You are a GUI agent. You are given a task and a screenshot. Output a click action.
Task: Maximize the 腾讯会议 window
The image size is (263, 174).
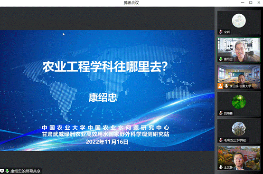[251, 2]
